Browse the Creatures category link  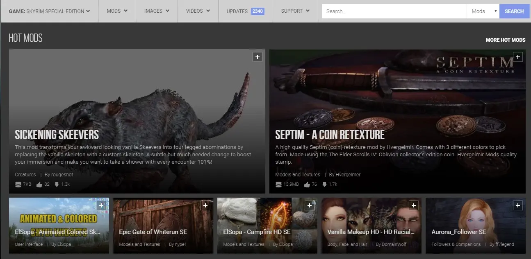point(25,175)
